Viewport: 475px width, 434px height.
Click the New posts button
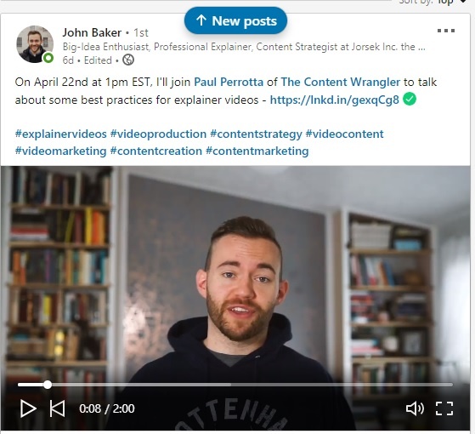point(235,21)
